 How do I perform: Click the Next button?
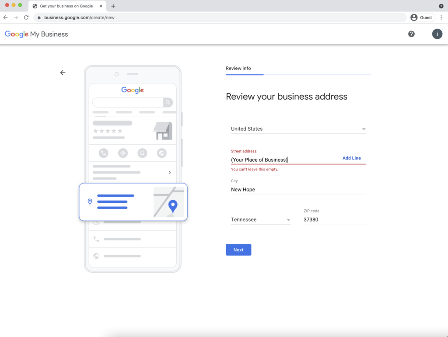238,250
